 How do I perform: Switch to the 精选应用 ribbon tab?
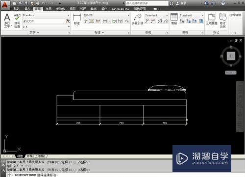click(x=140, y=9)
